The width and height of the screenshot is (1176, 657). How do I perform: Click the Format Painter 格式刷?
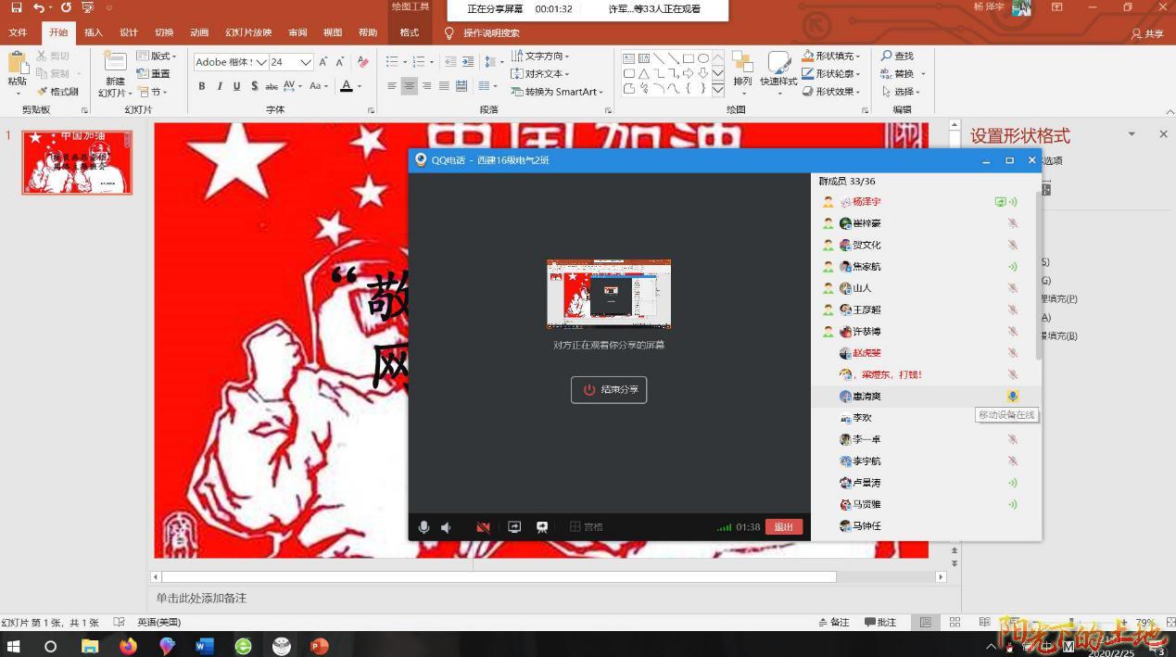57,92
